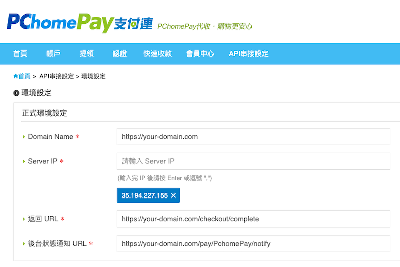Open the 認證 navigation tab
This screenshot has width=400, height=267.
click(x=120, y=54)
